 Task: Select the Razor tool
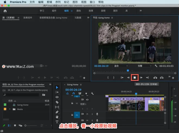pos(57,102)
